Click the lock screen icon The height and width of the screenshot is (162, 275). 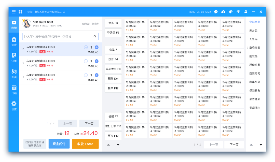coord(246,12)
